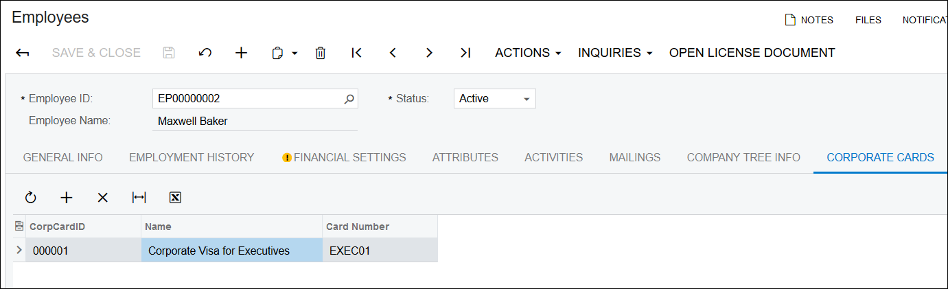Click the Employee ID search field

click(247, 99)
